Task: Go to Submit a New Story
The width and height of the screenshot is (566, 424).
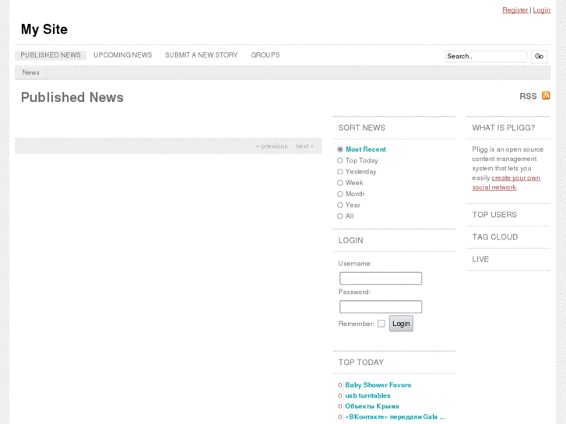Action: pyautogui.click(x=202, y=55)
